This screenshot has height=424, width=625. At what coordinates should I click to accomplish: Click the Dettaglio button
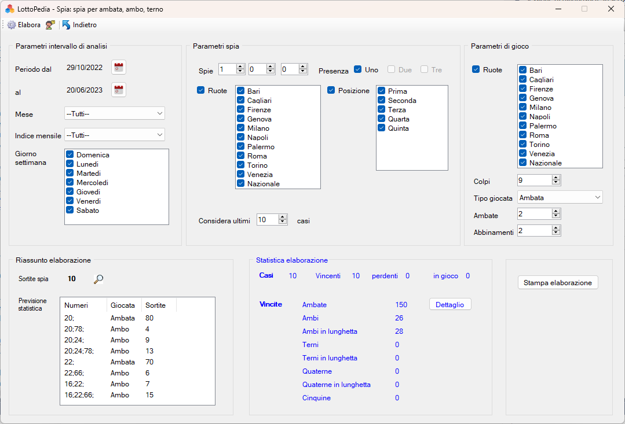point(450,305)
